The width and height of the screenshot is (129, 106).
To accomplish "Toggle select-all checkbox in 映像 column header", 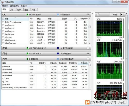I will point(3,19).
